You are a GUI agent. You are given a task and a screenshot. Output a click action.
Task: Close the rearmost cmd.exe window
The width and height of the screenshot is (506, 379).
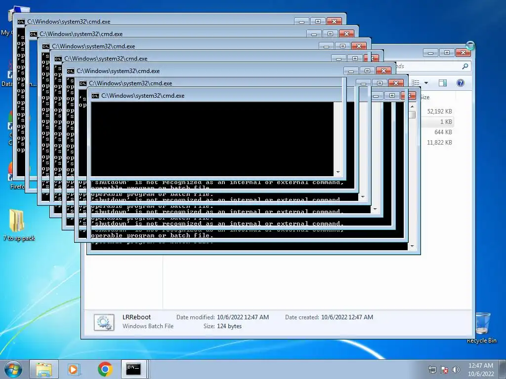[335, 22]
